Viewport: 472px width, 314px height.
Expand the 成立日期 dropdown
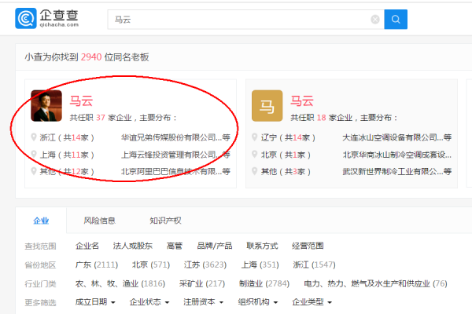click(95, 302)
